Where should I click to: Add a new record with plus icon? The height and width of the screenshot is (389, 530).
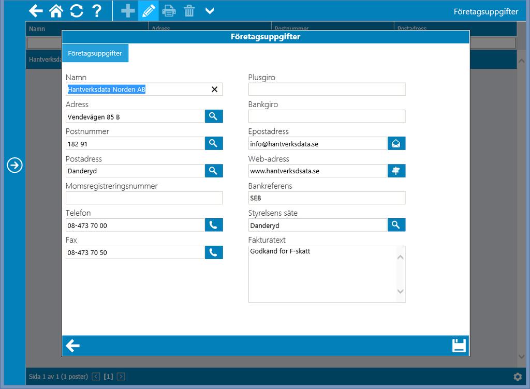[x=128, y=11]
